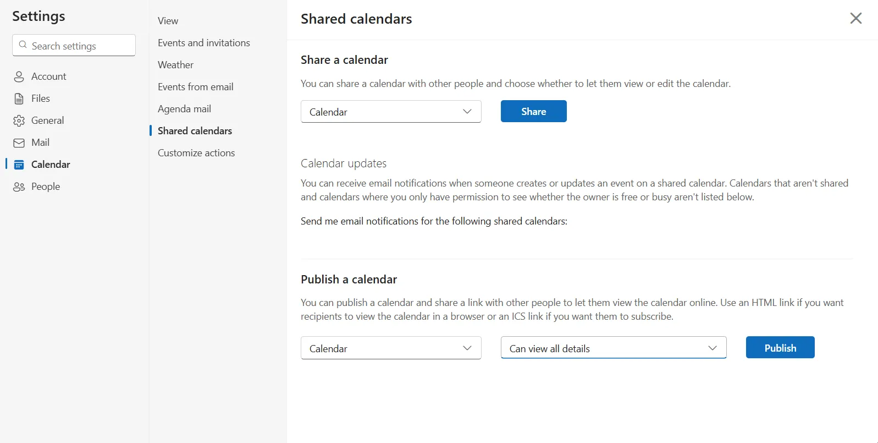Close the settings panel with X
The width and height of the screenshot is (878, 443).
coord(855,18)
